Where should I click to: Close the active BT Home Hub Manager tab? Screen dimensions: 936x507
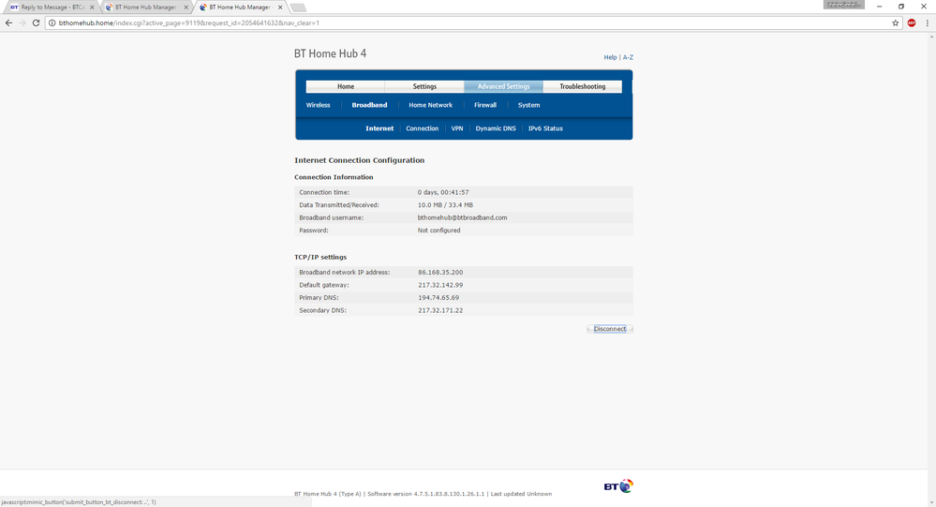click(280, 7)
